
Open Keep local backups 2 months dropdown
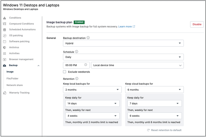(92, 90)
